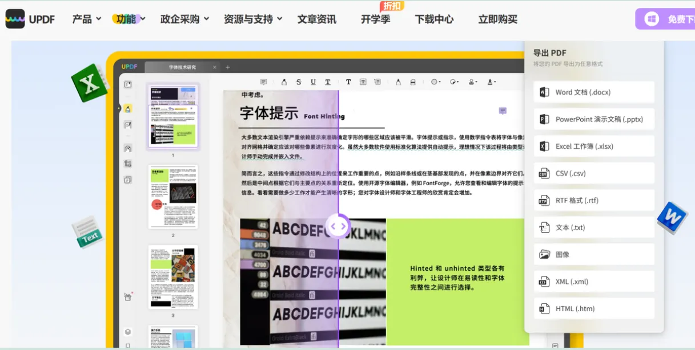Image resolution: width=695 pixels, height=350 pixels.
Task: Click the UPDF logo in the header
Action: [30, 19]
